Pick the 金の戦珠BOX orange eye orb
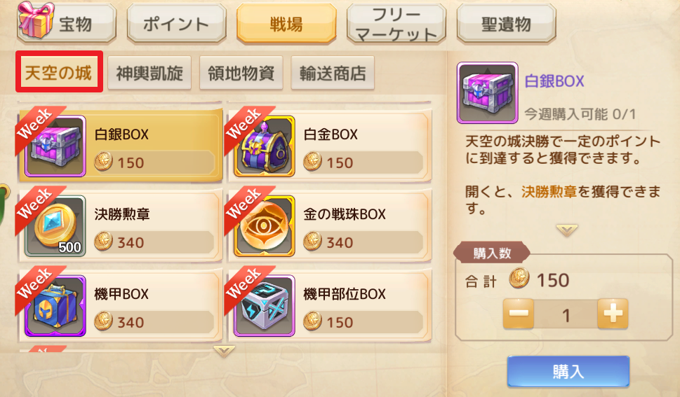Viewport: 680px width, 397px height. [x=264, y=225]
